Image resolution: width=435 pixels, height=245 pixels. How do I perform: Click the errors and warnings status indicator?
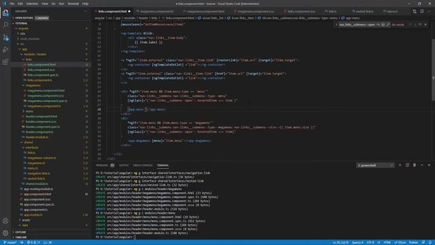[33, 242]
